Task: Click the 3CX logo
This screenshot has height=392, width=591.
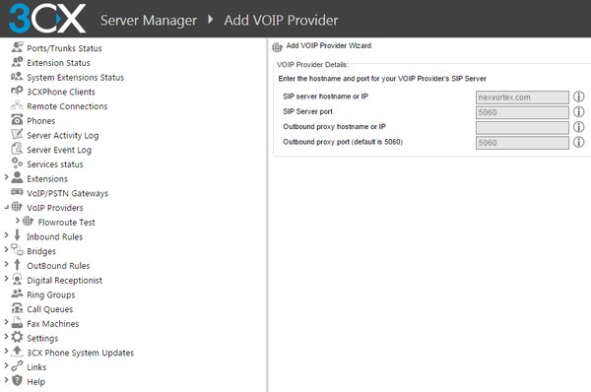Action: coord(47,19)
